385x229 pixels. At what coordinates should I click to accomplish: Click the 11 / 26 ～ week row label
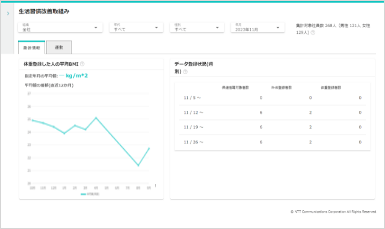click(x=194, y=142)
